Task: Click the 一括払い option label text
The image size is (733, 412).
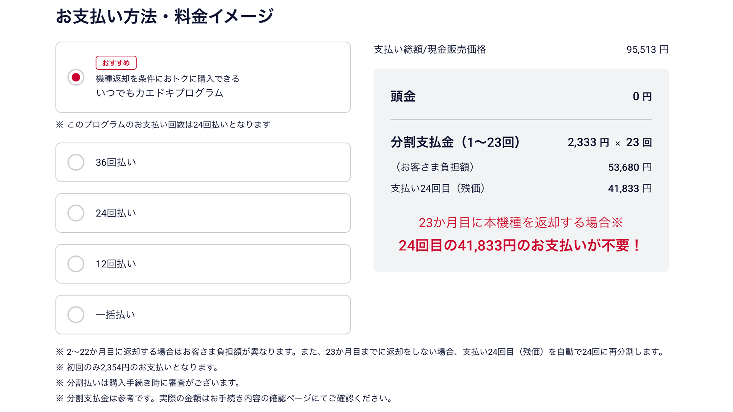Action: tap(115, 315)
